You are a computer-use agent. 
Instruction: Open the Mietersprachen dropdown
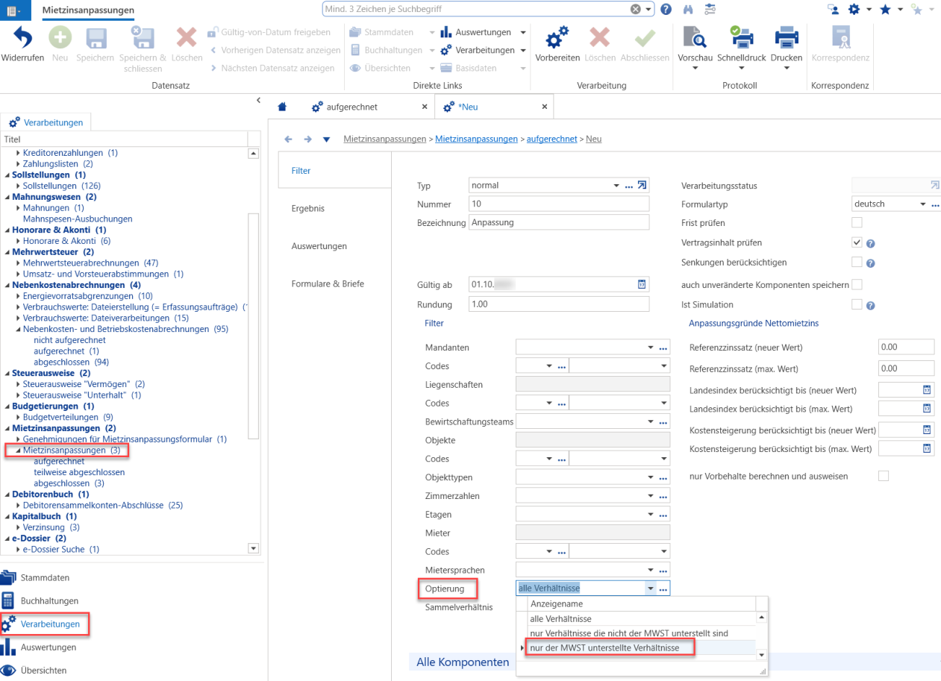point(651,571)
